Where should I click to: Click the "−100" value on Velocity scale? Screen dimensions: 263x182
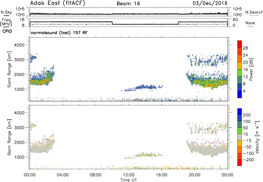click(249, 153)
